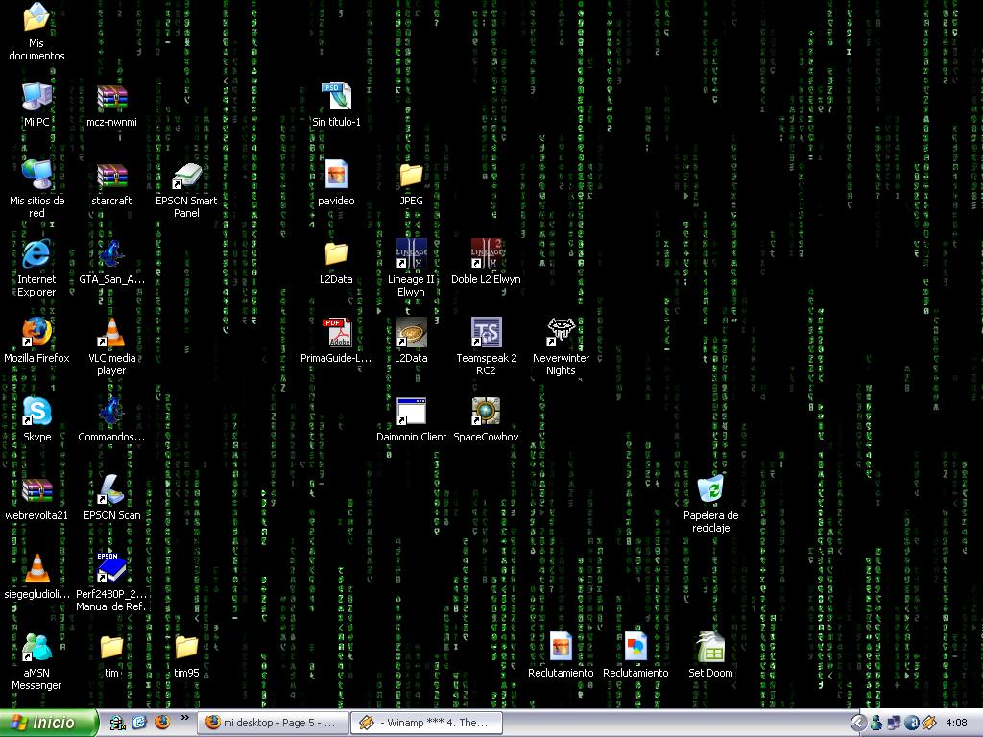Click the blue 'a' tray icon

point(912,724)
